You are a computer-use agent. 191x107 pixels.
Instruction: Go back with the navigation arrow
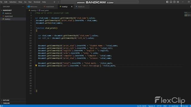tap(55, 2)
